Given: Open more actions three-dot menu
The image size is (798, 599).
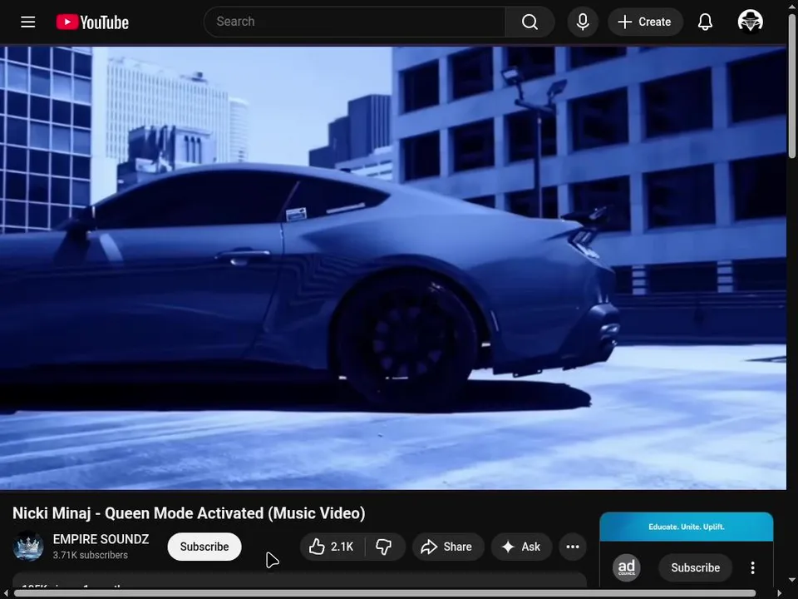Looking at the screenshot, I should pos(573,547).
